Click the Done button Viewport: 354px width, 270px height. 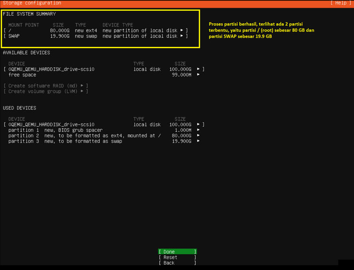(x=177, y=252)
